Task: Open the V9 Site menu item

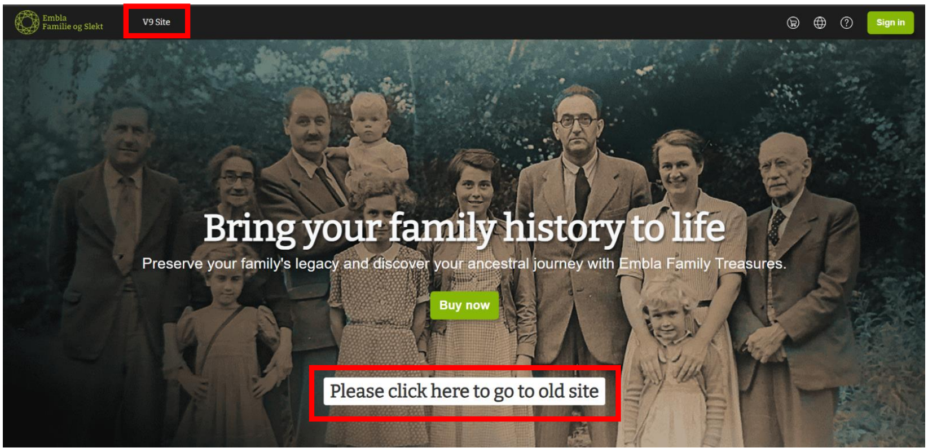Action: [x=156, y=22]
